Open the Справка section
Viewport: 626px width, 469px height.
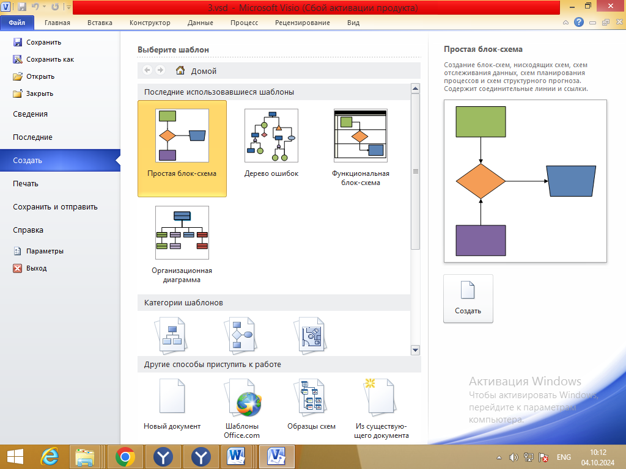point(28,230)
